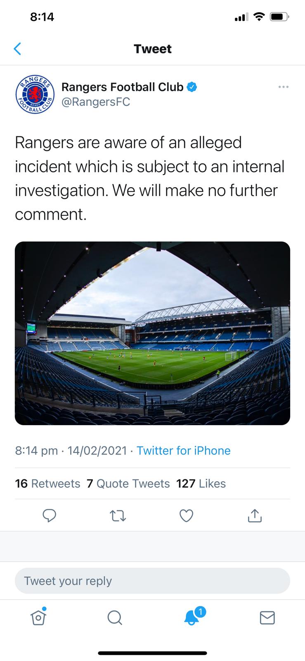The image size is (305, 661).
Task: Open the Messages envelope tab
Action: tap(267, 617)
